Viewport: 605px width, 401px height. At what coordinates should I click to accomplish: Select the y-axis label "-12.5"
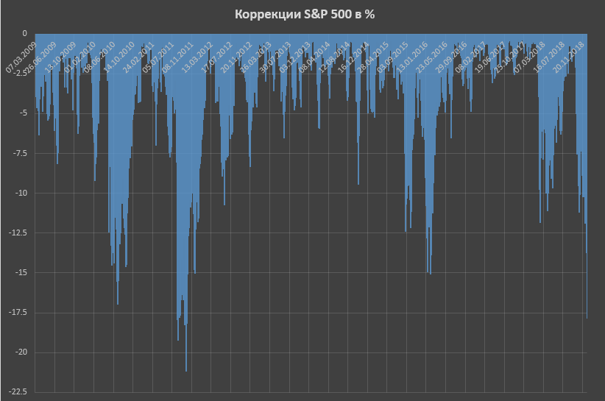click(19, 233)
